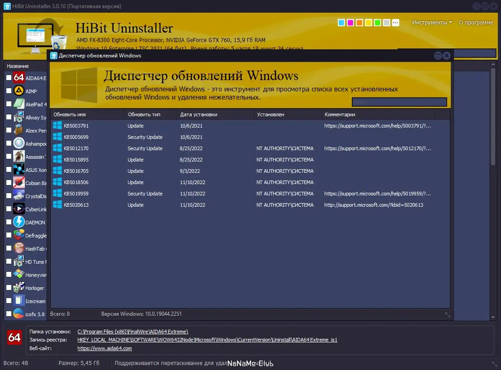The height and width of the screenshot is (370, 501).
Task: Click the search field in update manager
Action: coord(399,102)
